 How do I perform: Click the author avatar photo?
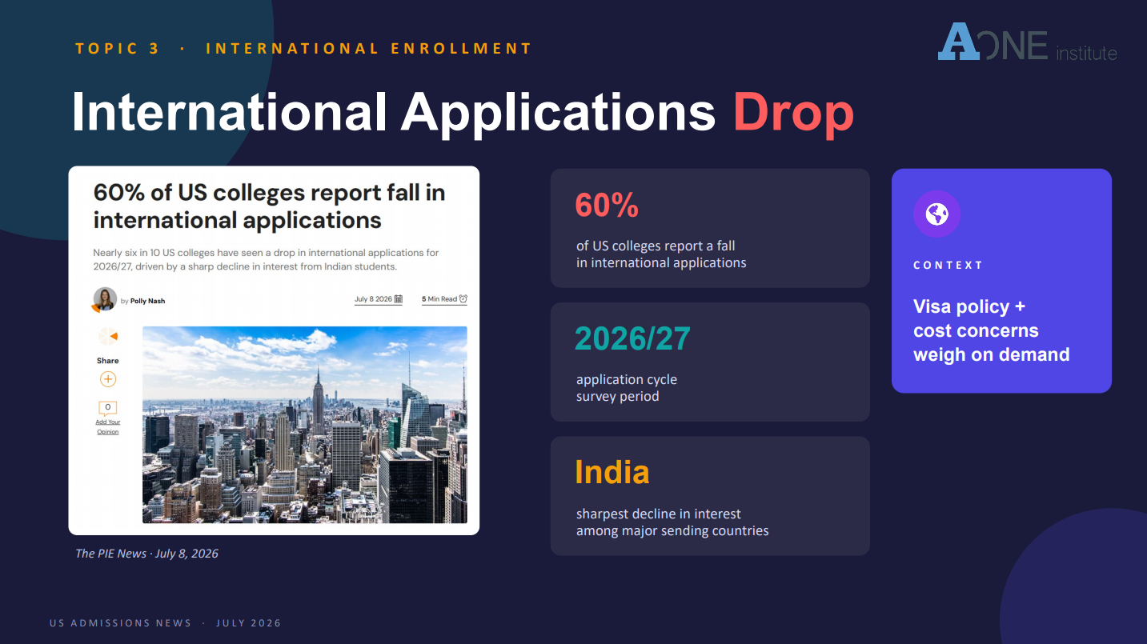coord(105,299)
